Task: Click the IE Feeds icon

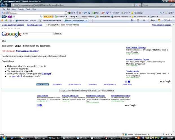Action: pos(138,20)
